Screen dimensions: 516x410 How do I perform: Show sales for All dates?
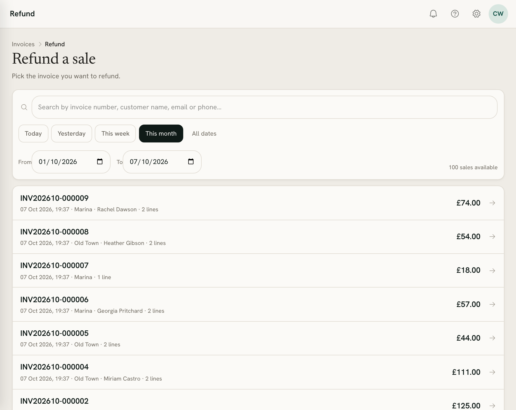[204, 134]
